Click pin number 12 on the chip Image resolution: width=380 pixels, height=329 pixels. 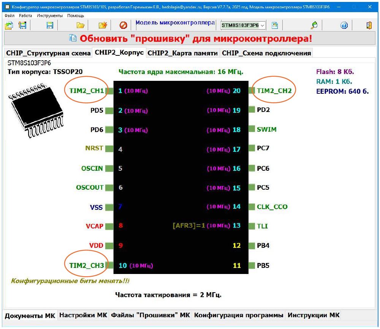pyautogui.click(x=236, y=245)
